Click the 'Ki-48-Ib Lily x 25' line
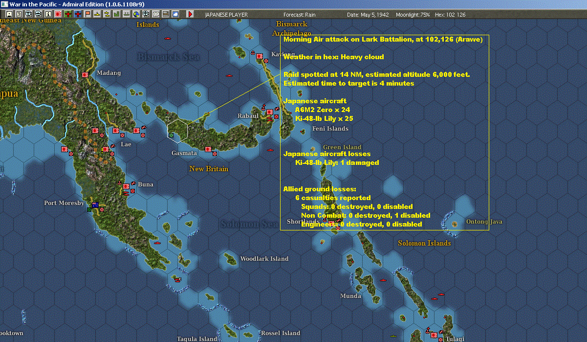 click(324, 118)
